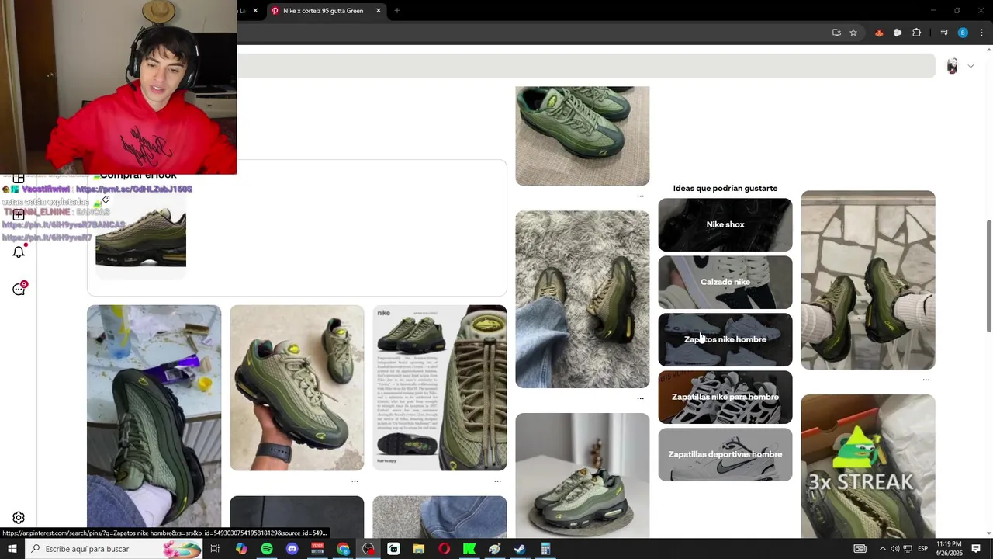Close the Nike x corteiz tab
The width and height of the screenshot is (993, 559).
379,11
